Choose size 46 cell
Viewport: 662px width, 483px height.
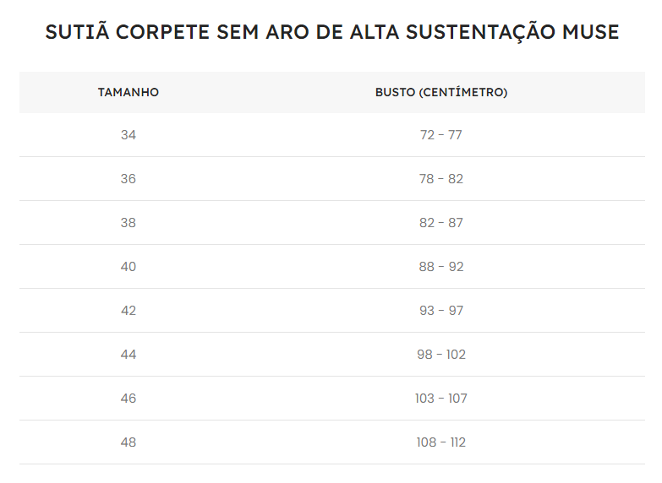129,399
